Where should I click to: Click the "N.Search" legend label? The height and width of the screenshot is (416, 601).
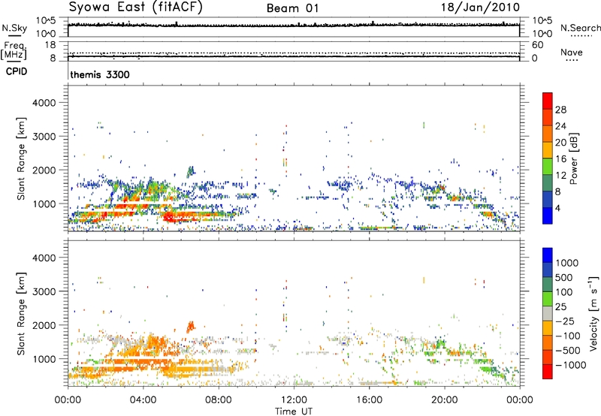(580, 28)
